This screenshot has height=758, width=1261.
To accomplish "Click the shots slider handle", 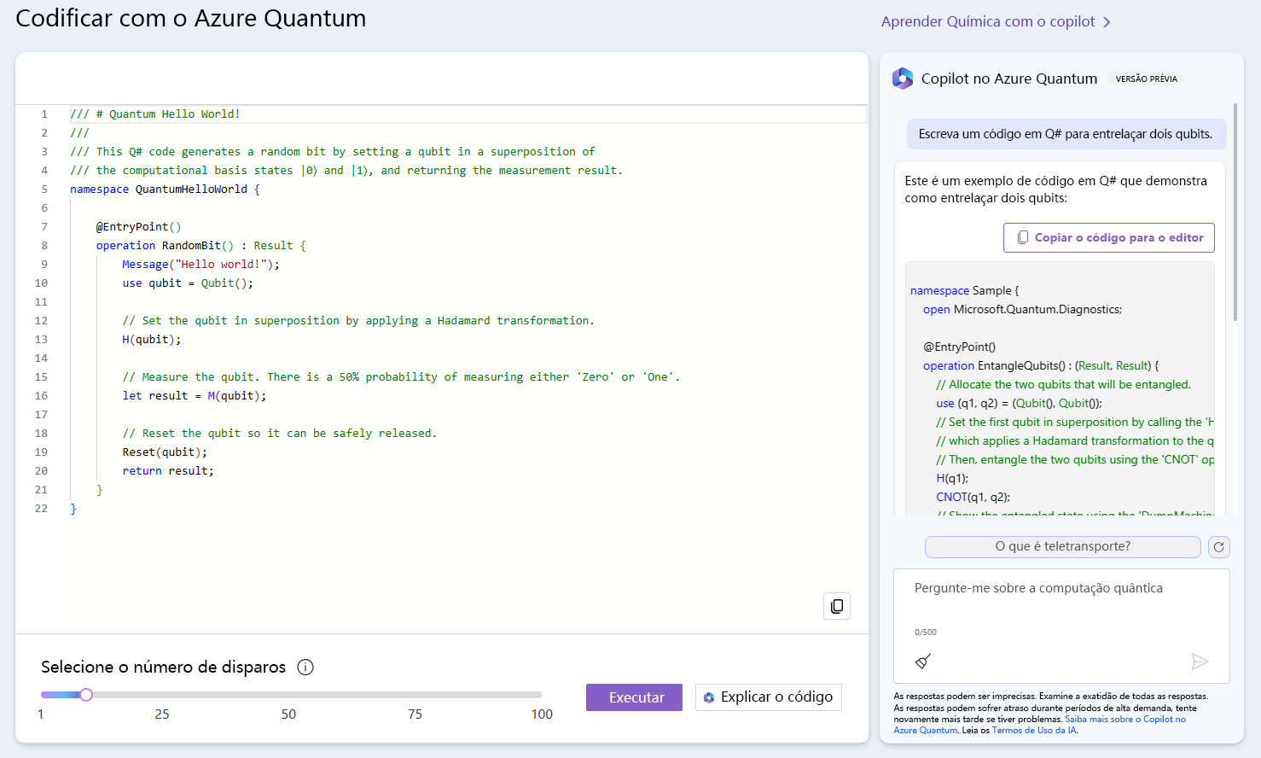I will (x=86, y=695).
